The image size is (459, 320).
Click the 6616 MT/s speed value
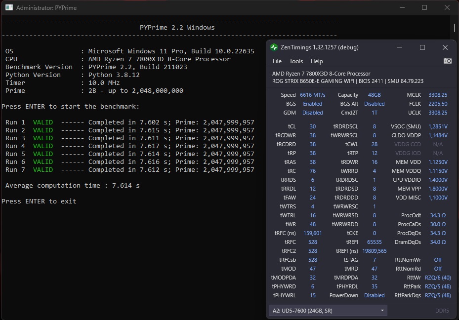pyautogui.click(x=313, y=95)
